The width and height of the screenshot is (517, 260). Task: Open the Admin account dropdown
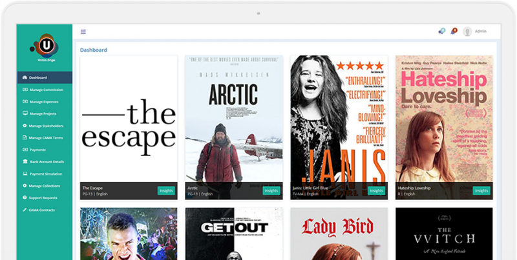[480, 31]
